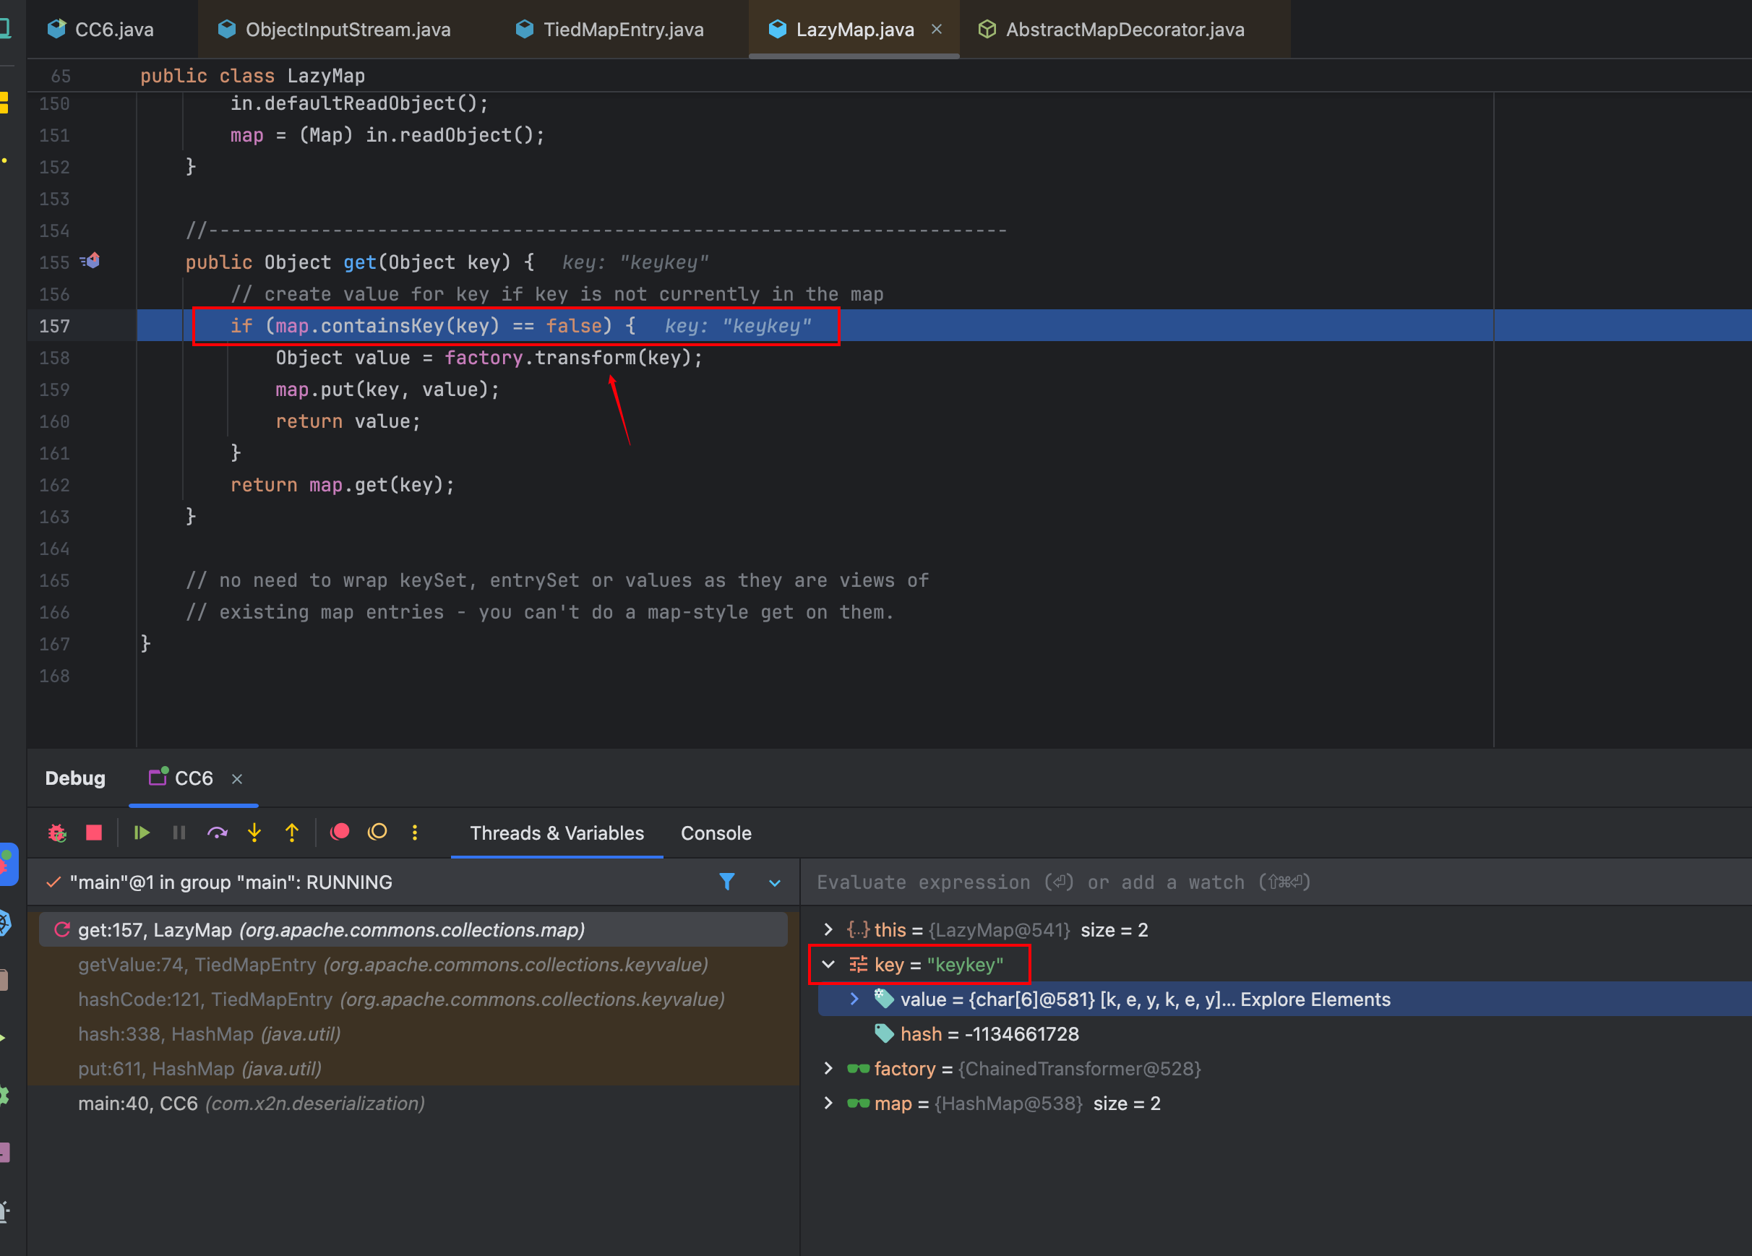Click line number 158 in gutter
1752x1256 pixels.
coord(54,358)
